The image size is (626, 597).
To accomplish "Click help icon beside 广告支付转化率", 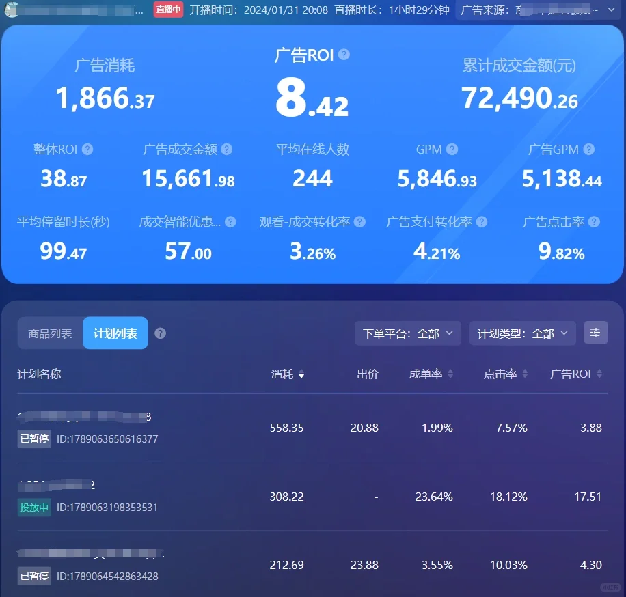I will [482, 222].
